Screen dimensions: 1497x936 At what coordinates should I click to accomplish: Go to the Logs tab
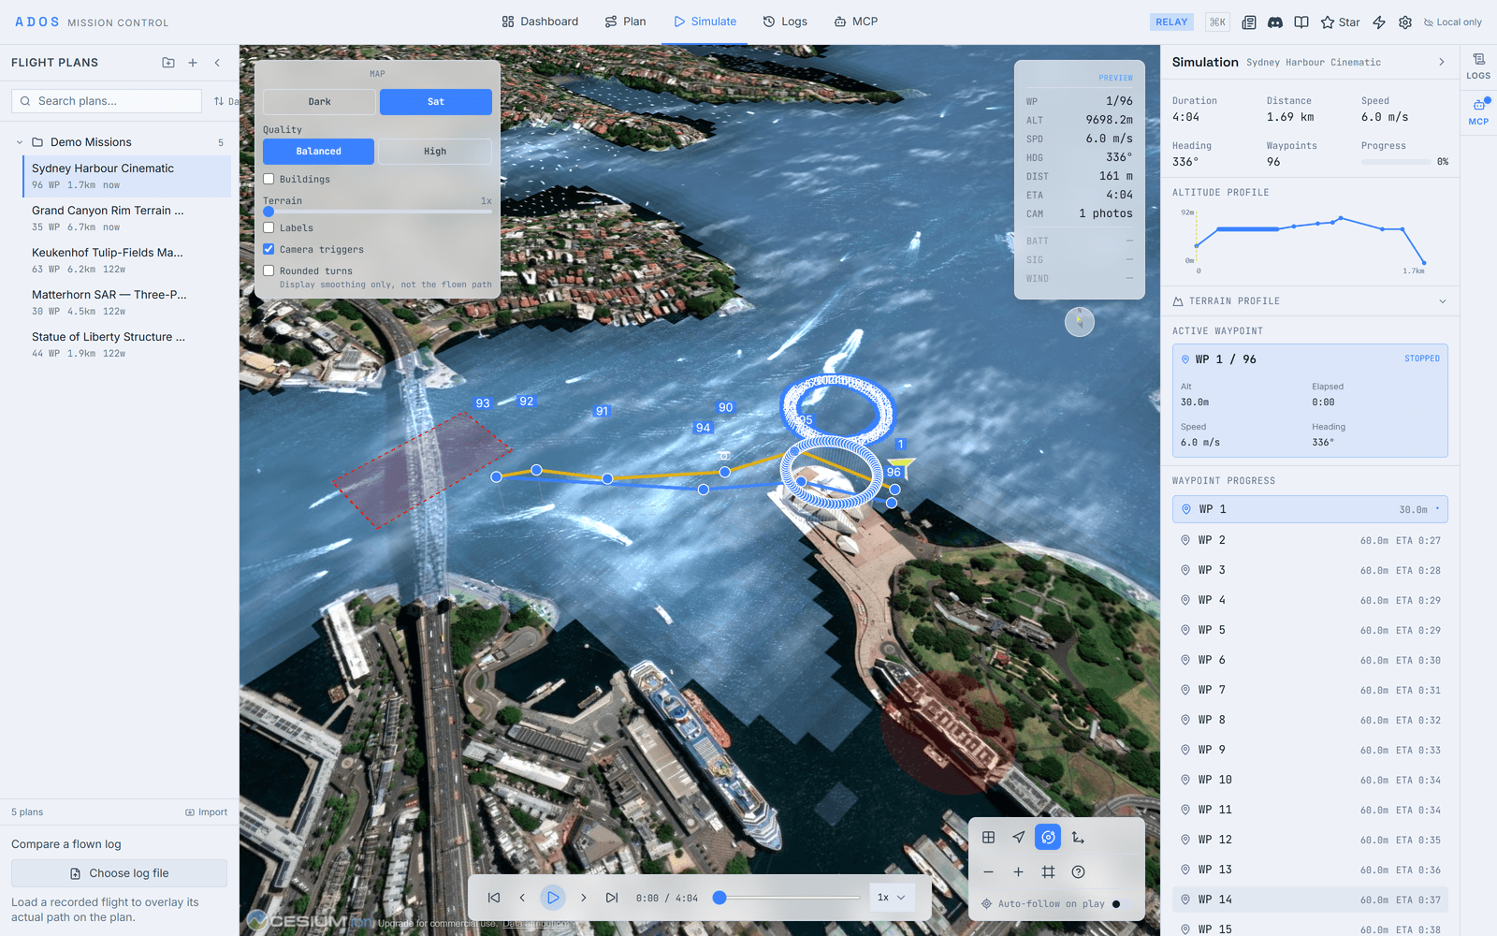[785, 22]
